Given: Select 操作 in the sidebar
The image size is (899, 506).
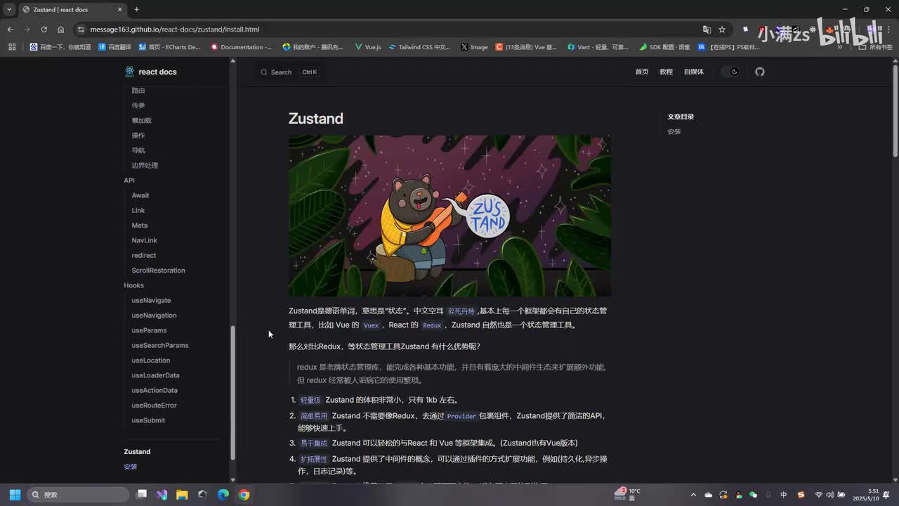Looking at the screenshot, I should click(x=138, y=136).
